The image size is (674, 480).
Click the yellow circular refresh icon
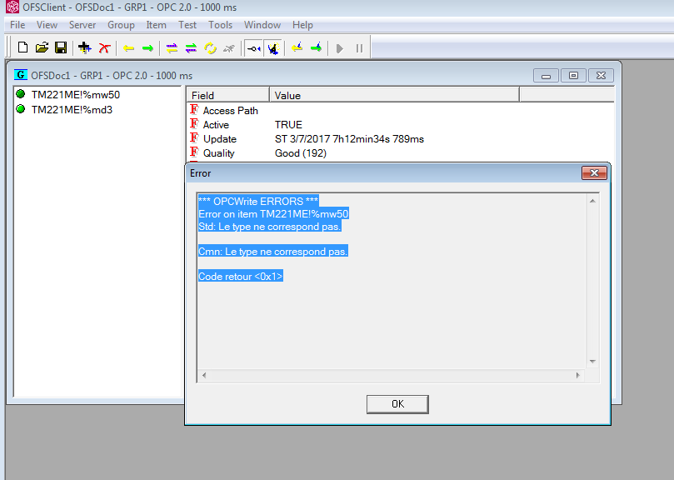[x=210, y=48]
